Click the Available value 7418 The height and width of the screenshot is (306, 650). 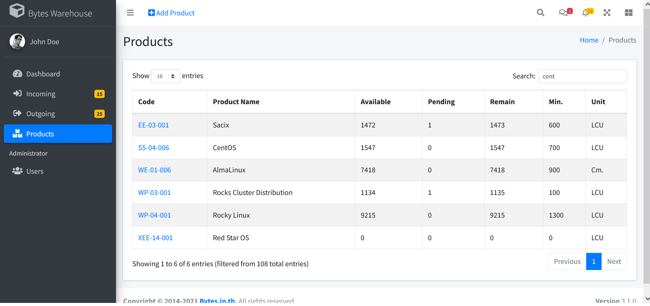point(368,170)
